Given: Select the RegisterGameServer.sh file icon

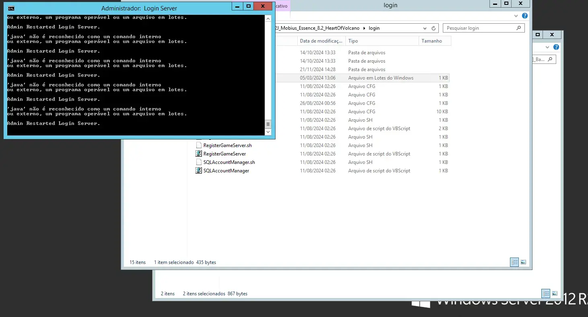Looking at the screenshot, I should (x=199, y=145).
